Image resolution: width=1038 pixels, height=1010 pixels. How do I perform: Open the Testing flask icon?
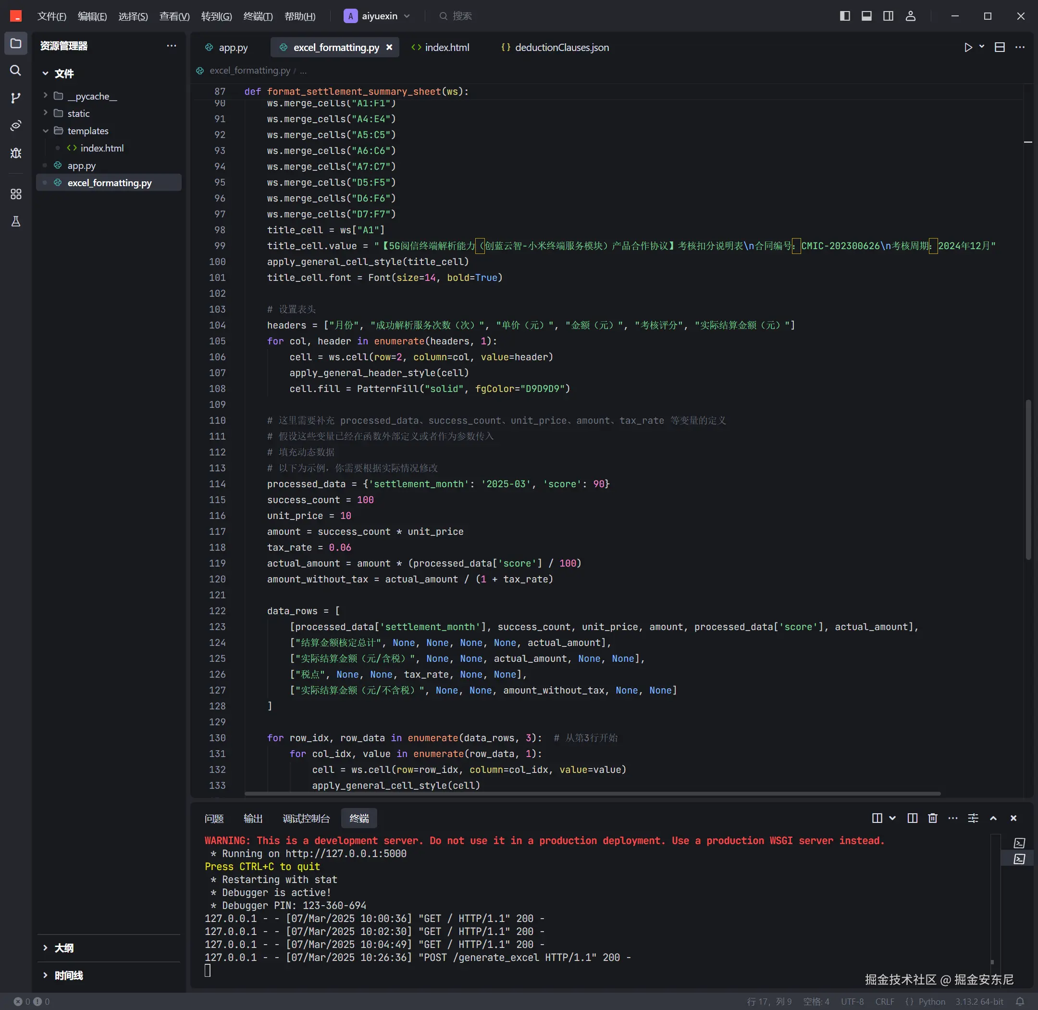pyautogui.click(x=15, y=222)
